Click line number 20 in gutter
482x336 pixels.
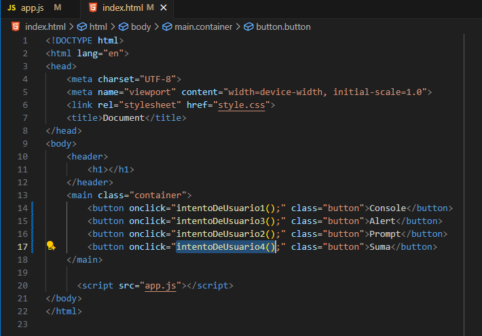click(x=24, y=286)
